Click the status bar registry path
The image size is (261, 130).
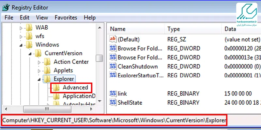coord(114,120)
